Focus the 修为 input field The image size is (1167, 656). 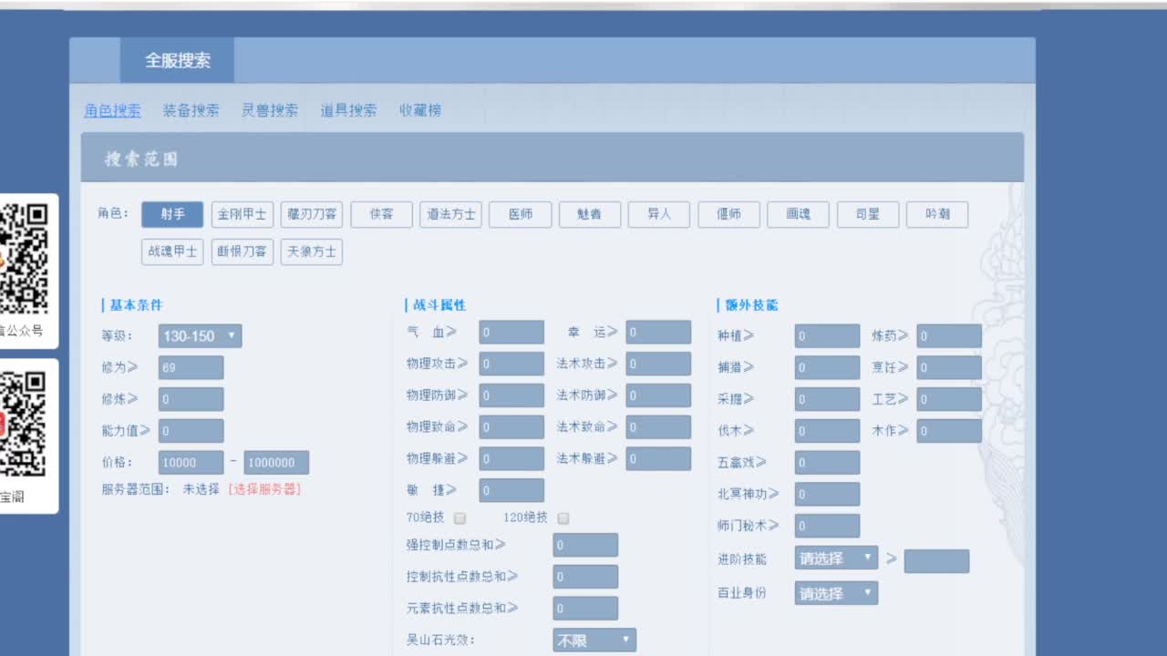191,367
